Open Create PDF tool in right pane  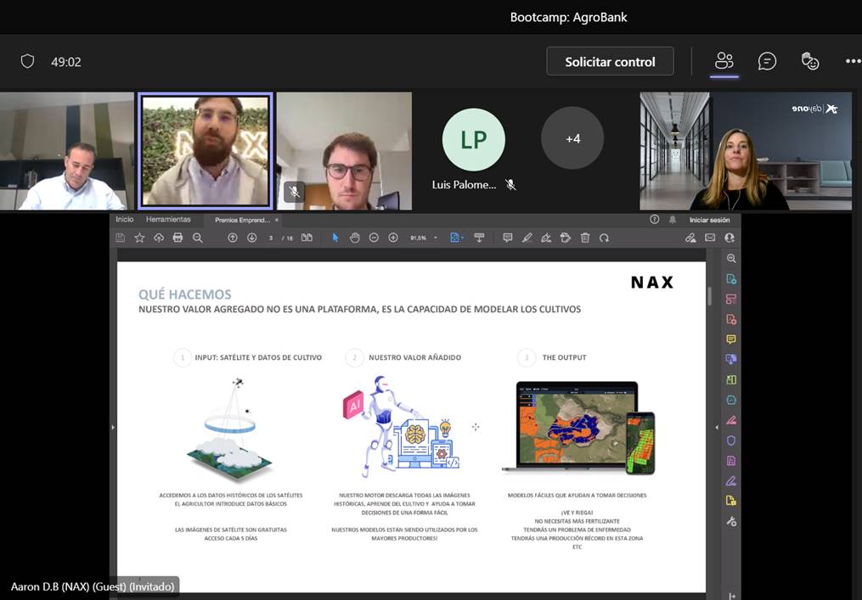pyautogui.click(x=731, y=319)
